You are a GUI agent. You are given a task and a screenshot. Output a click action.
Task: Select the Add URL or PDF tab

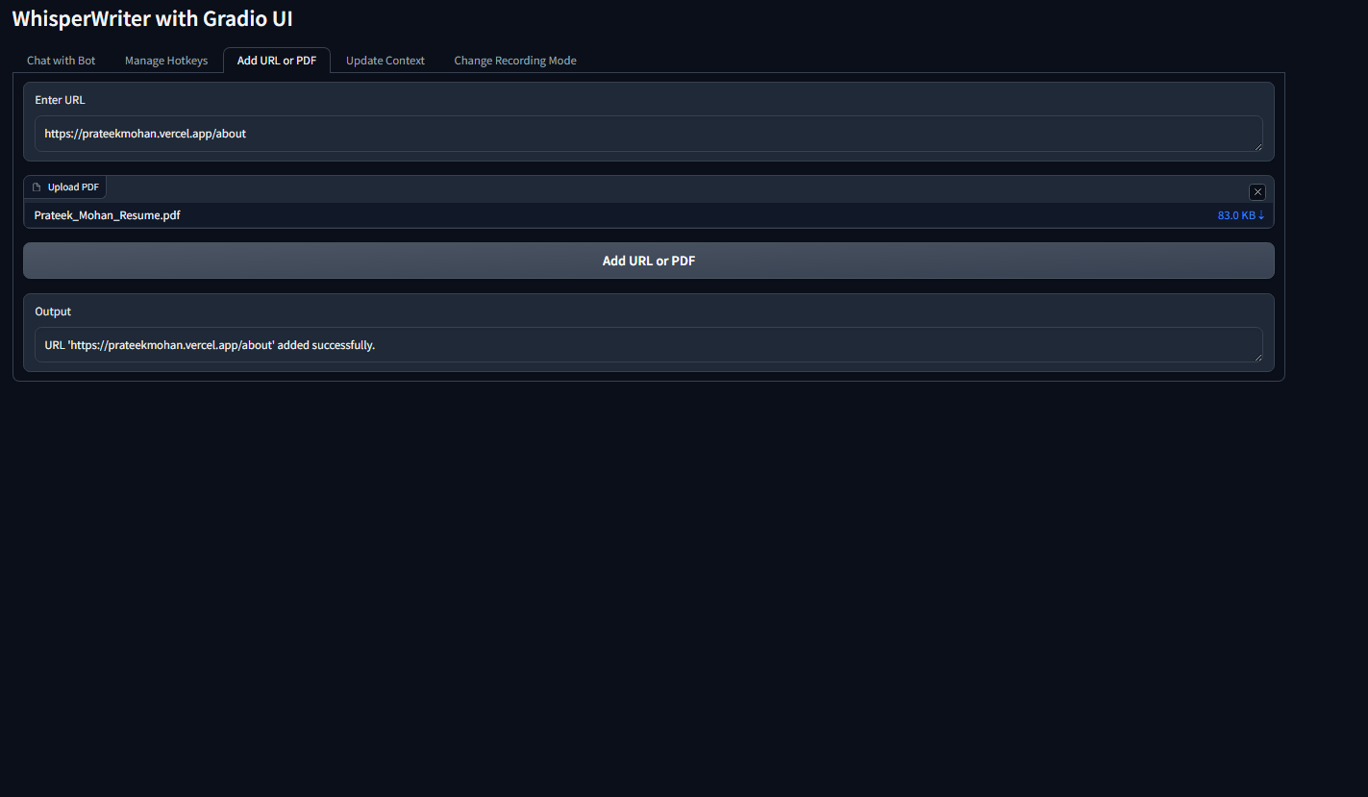pyautogui.click(x=277, y=61)
